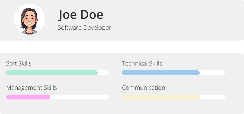Viewport: 244px width, 114px height.
Task: Click the Management Skills label
Action: 32,88
